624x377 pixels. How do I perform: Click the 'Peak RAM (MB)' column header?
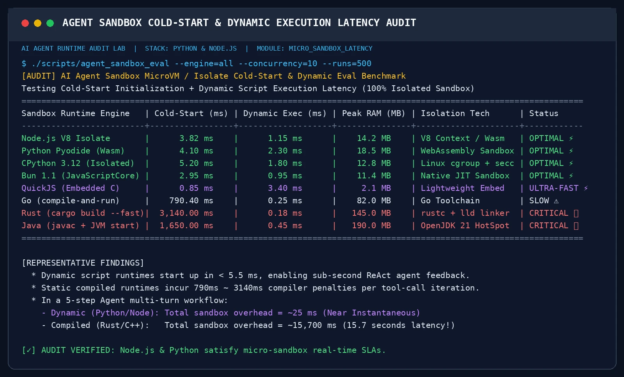pyautogui.click(x=374, y=113)
